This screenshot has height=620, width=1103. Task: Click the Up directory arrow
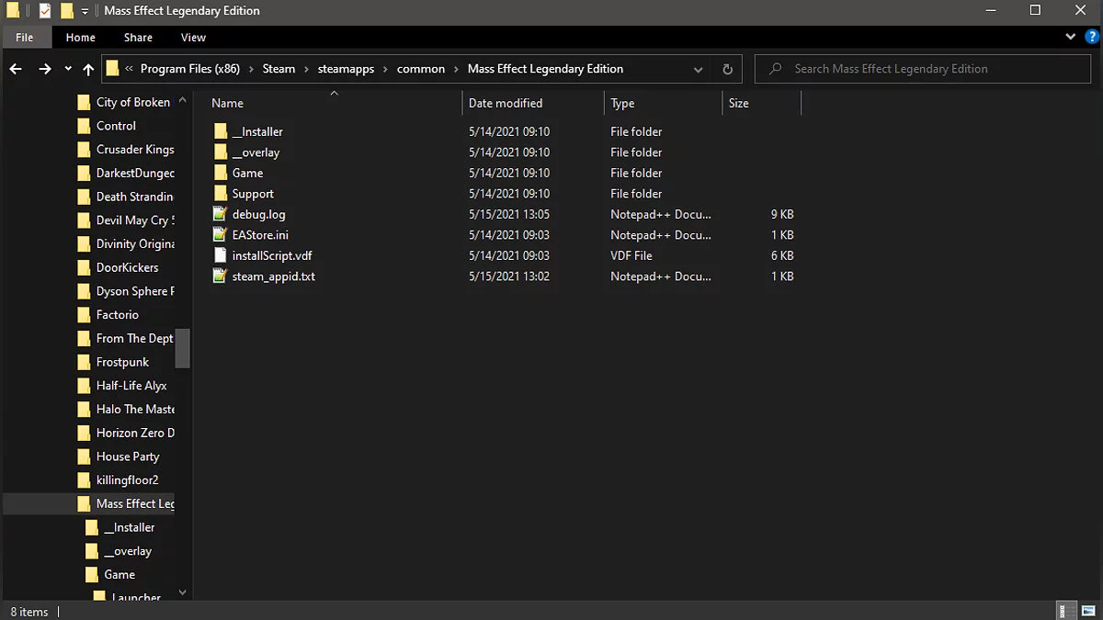point(88,69)
